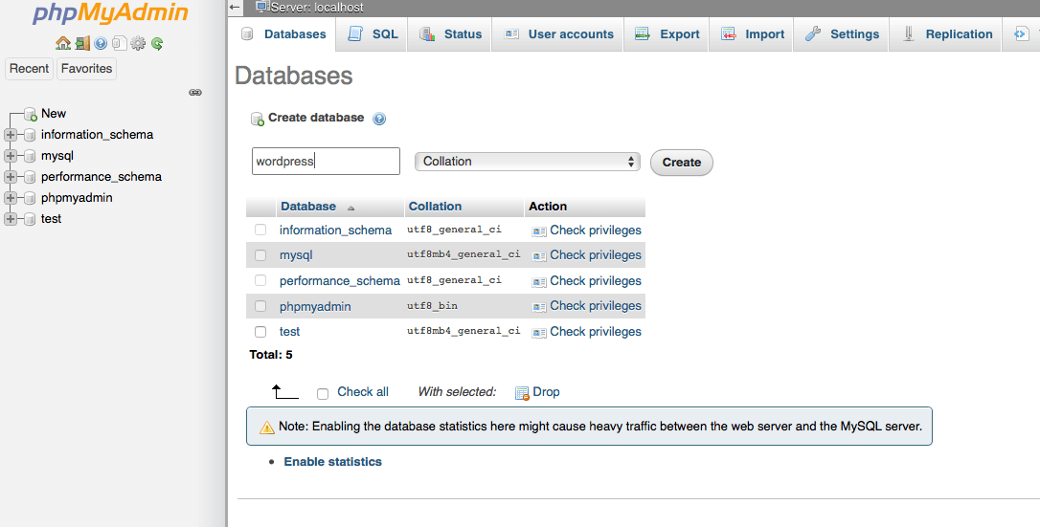
Task: Tick the checkbox for the test database
Action: tap(260, 332)
